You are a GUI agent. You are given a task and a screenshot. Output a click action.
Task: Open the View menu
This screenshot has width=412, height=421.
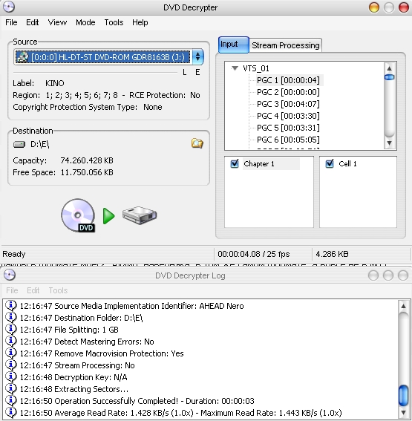[x=57, y=22]
